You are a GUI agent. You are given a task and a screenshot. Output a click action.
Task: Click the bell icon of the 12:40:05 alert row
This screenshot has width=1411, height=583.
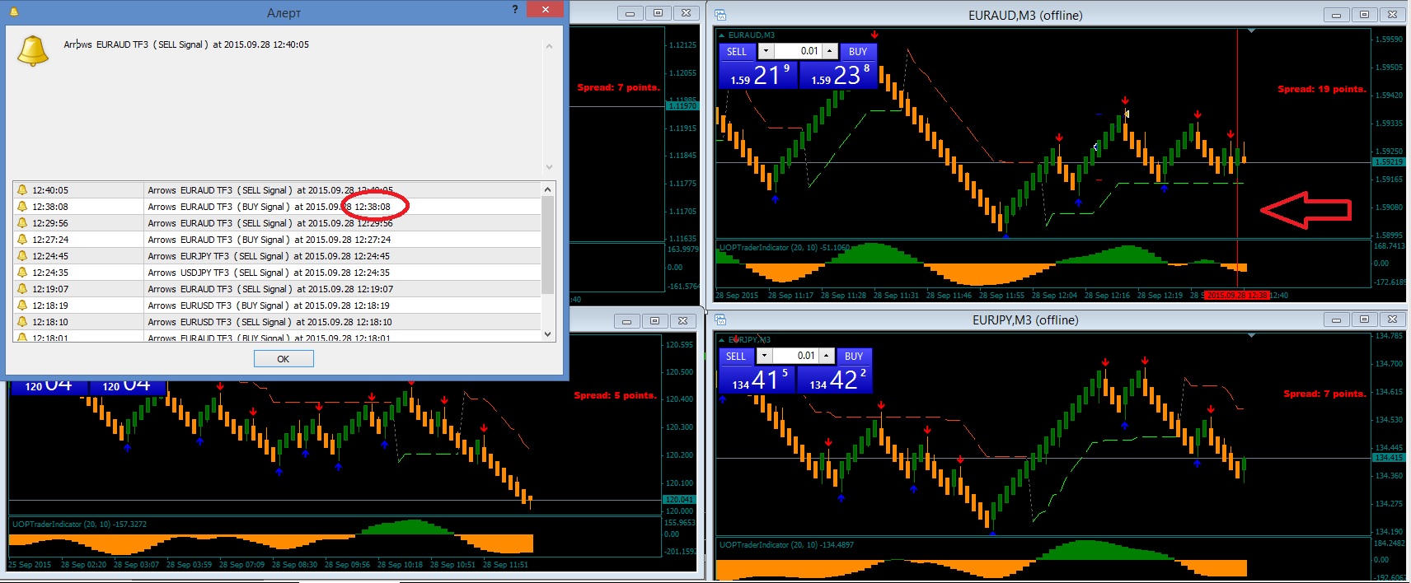[22, 190]
